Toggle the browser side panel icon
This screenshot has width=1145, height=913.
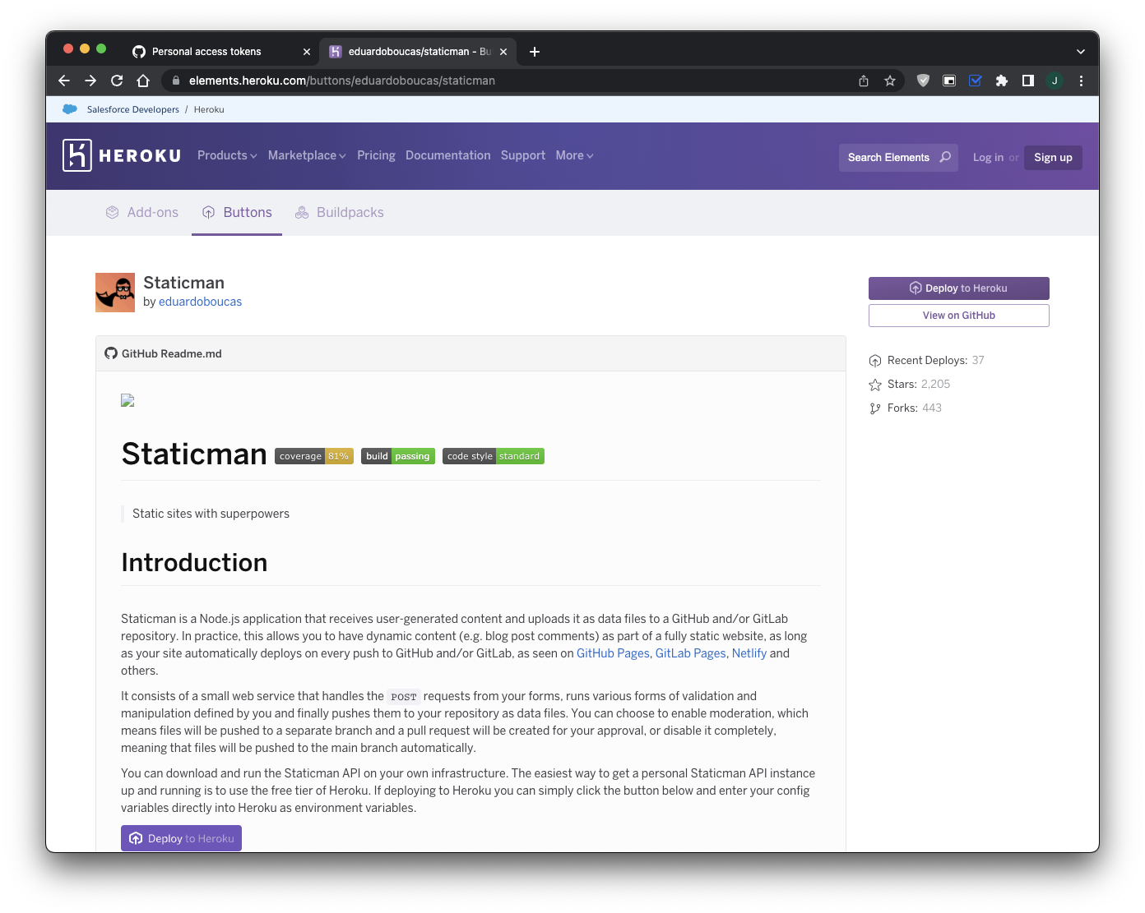1028,81
